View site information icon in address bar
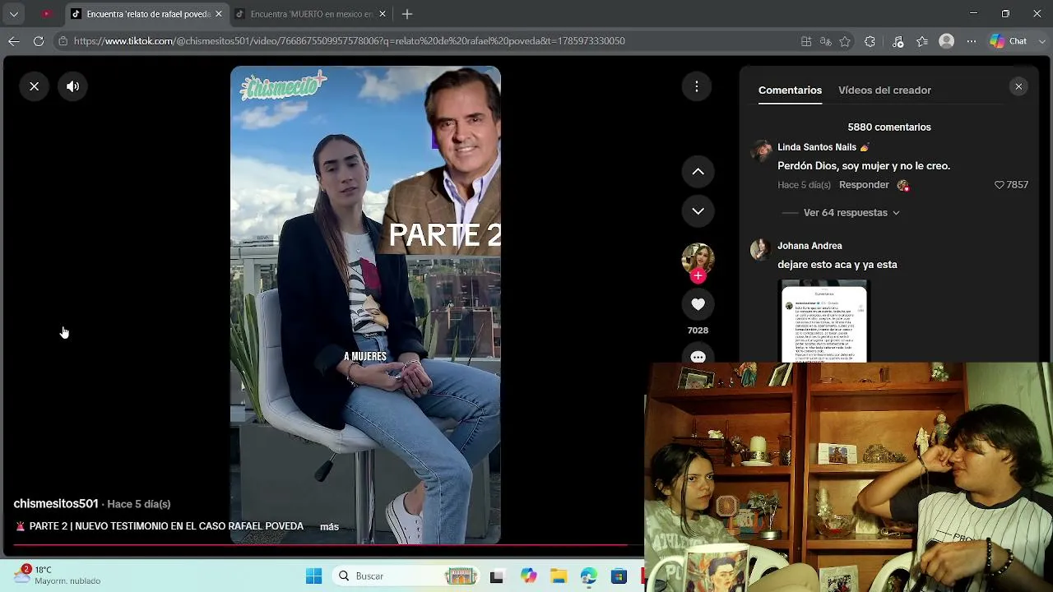The width and height of the screenshot is (1053, 592). [x=63, y=41]
